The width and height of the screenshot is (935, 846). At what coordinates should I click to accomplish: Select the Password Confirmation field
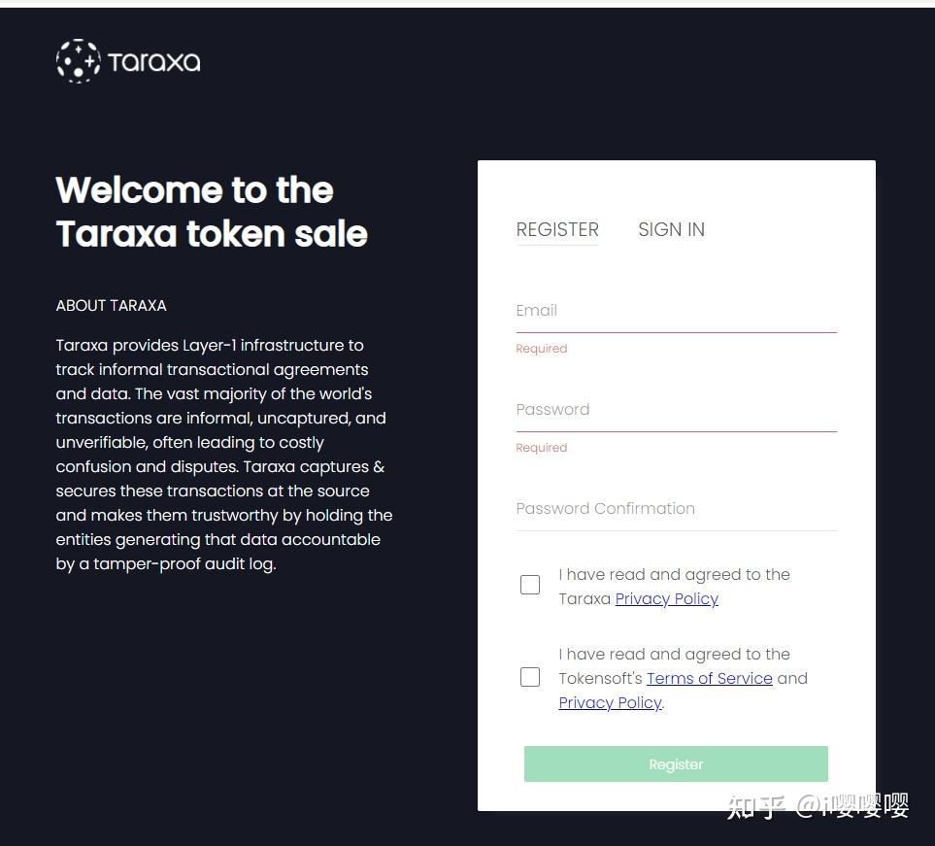pos(676,509)
